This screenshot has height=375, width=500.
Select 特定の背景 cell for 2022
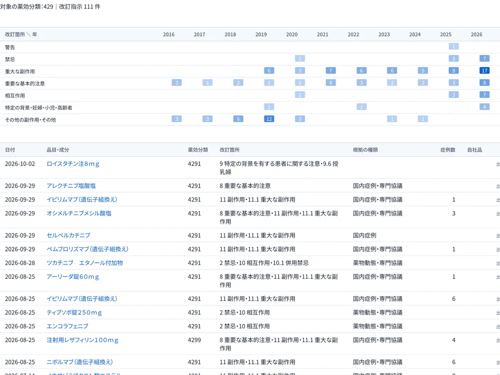click(361, 107)
